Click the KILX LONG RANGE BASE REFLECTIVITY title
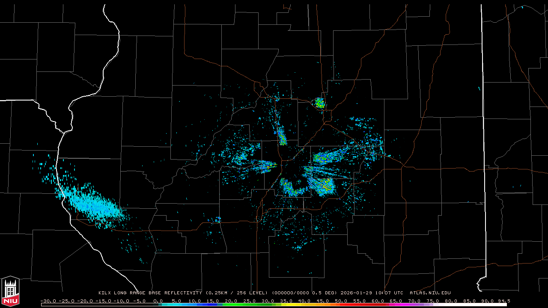548x308 pixels. [150, 293]
